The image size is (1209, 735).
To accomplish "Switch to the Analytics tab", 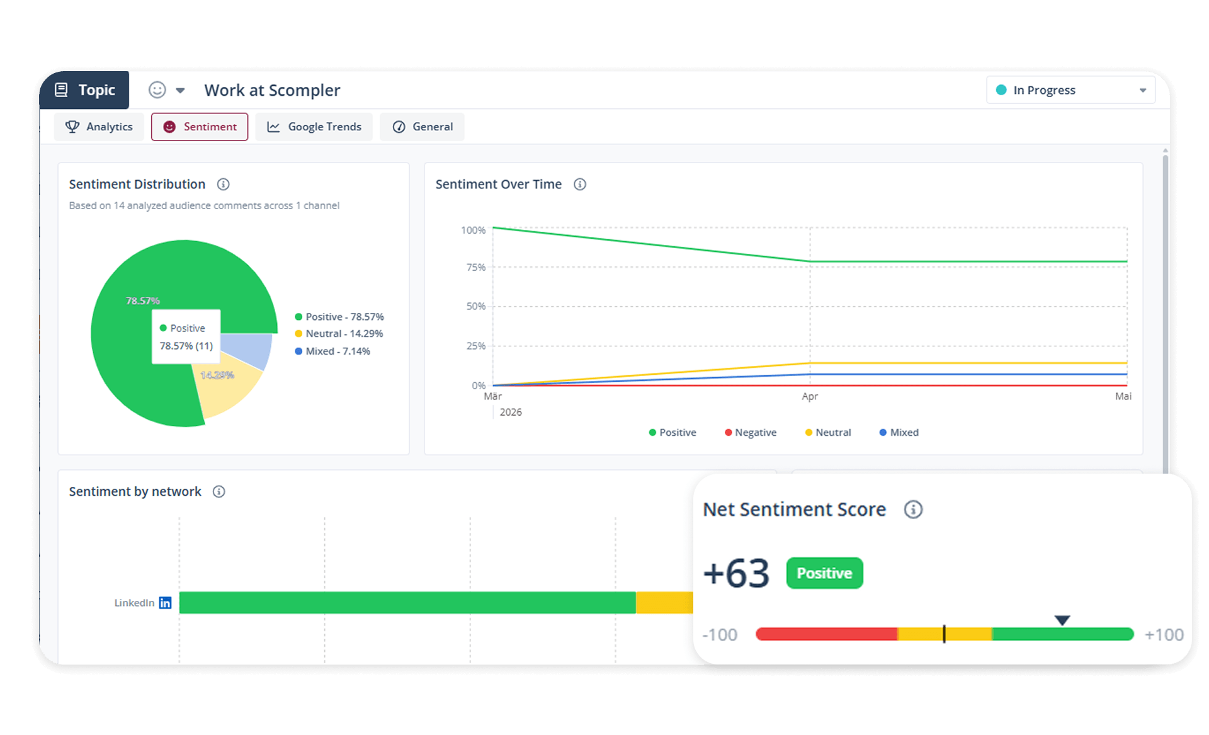I will click(99, 127).
